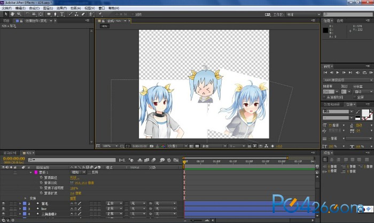
Task: Open Help menu
Action: 114,8
